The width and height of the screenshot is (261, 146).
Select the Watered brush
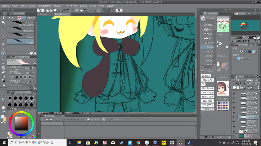point(21,35)
